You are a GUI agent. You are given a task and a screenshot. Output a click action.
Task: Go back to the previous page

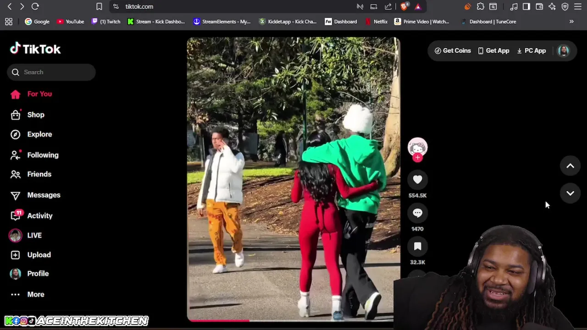click(10, 6)
